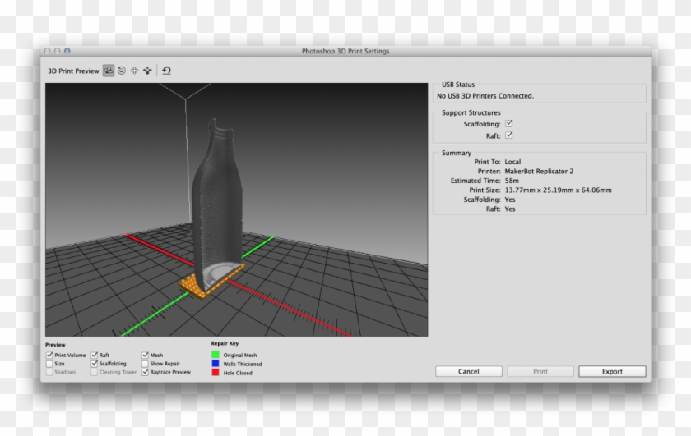Click the Cancel button
The height and width of the screenshot is (436, 691).
pos(468,371)
